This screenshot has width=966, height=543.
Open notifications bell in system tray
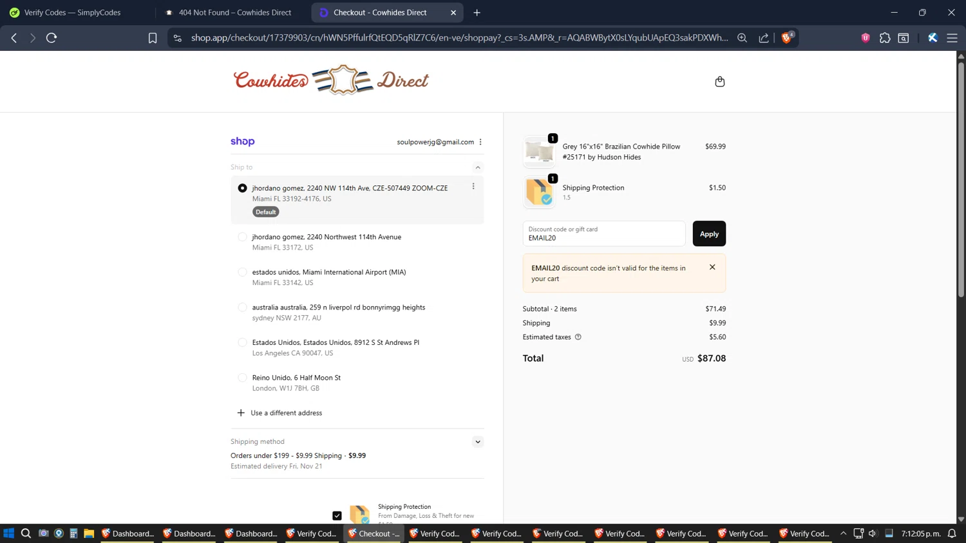(952, 533)
